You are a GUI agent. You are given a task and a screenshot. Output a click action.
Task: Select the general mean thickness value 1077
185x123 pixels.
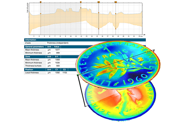57,50
